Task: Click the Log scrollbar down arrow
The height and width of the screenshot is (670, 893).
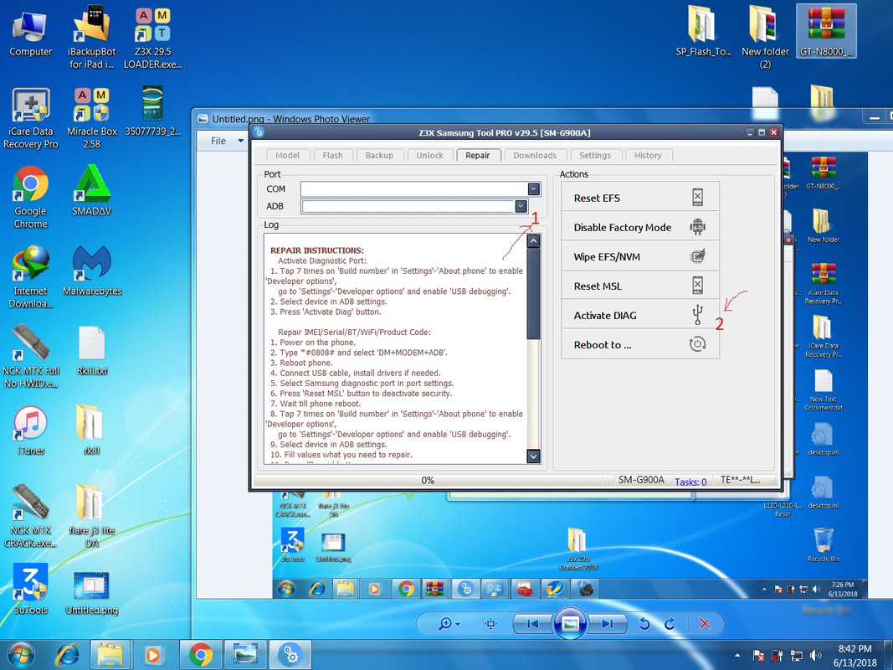Action: click(x=534, y=456)
